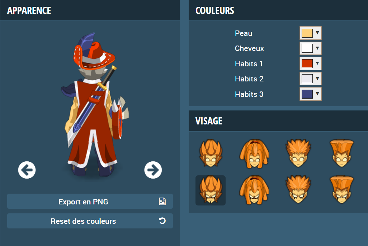Screen dimensions: 368x246
Task: Choose the bottom-row angry long-haired face
Action: coord(254,190)
